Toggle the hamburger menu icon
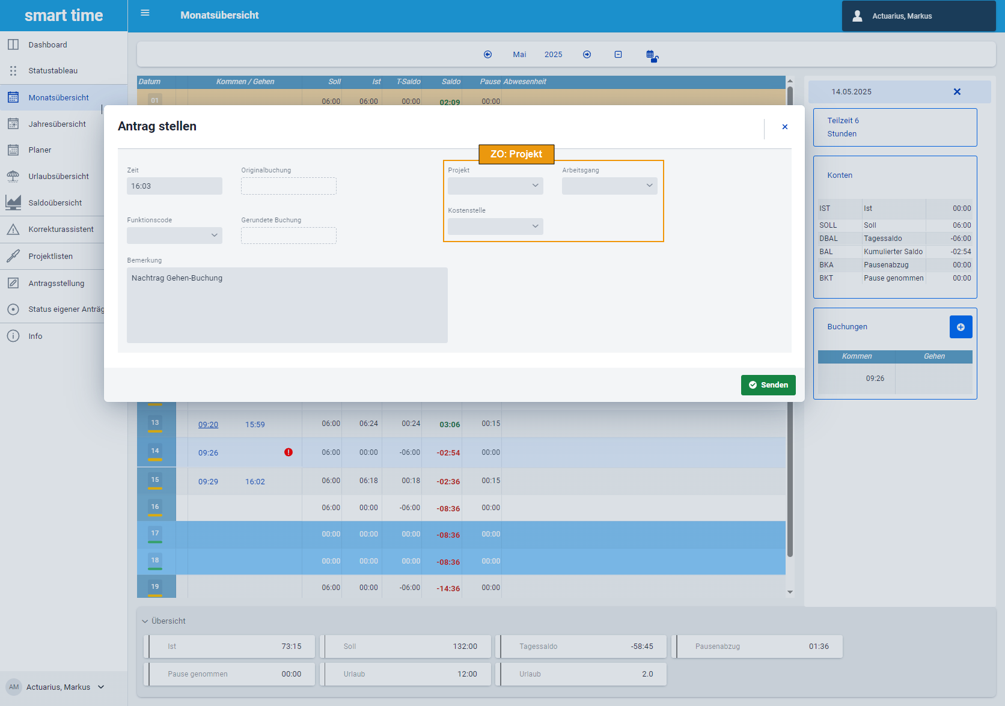The height and width of the screenshot is (706, 1005). click(145, 13)
